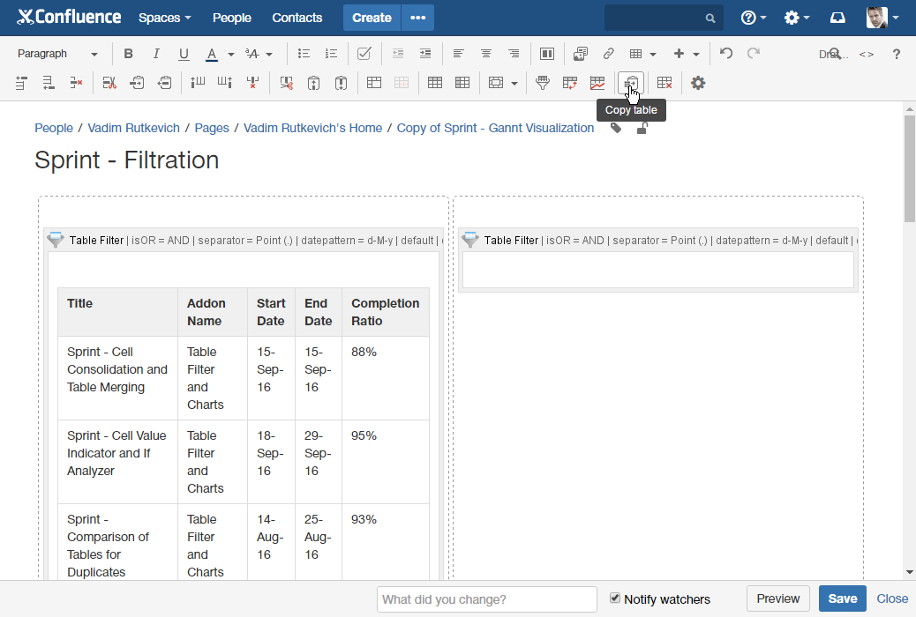916x617 pixels.
Task: Insert the pivot table macro
Action: (x=570, y=83)
